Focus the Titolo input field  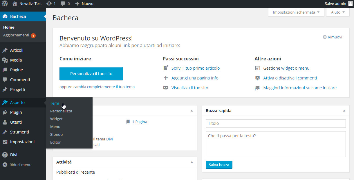pos(276,123)
